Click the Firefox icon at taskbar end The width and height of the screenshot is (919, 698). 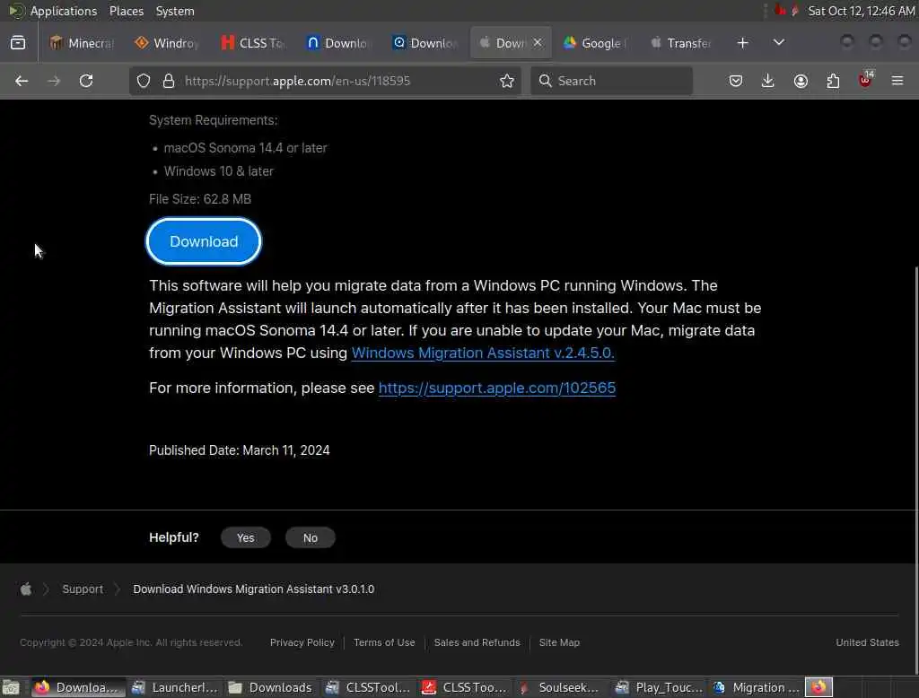(818, 687)
